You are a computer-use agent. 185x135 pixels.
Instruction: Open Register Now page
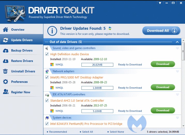tap(22, 92)
